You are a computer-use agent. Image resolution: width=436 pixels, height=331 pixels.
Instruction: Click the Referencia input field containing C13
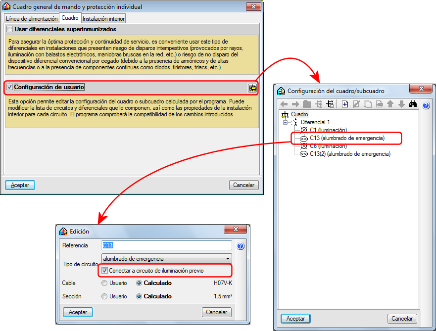click(x=167, y=245)
